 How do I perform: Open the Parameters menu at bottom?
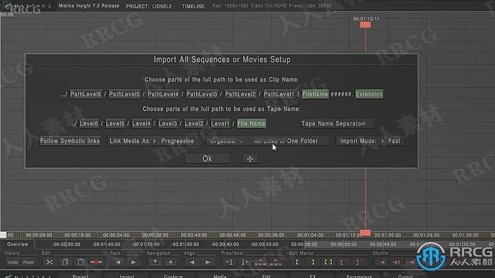359,276
